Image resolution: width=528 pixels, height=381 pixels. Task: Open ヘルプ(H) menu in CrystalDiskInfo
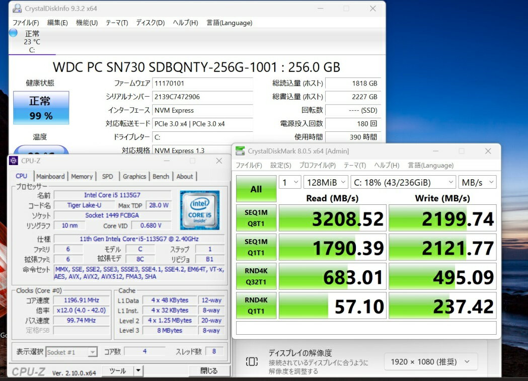tap(185, 23)
